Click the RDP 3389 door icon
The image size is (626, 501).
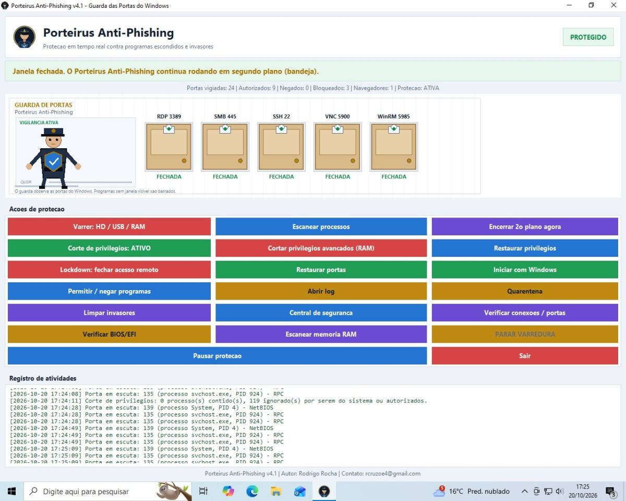tap(169, 147)
